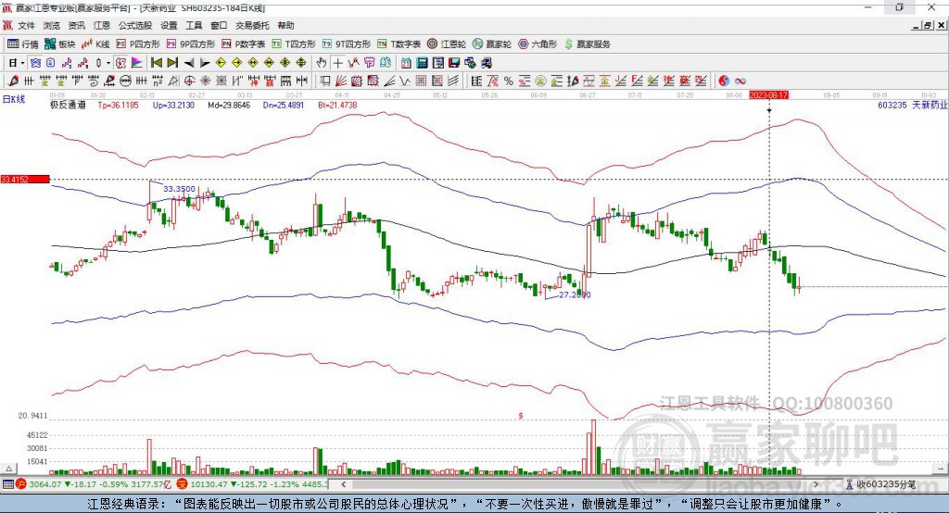Open 赢家服务 service with dollar icon
The image size is (949, 513).
tap(587, 44)
